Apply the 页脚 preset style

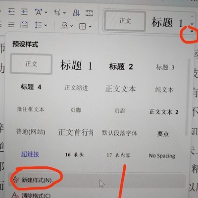pyautogui.click(x=76, y=110)
